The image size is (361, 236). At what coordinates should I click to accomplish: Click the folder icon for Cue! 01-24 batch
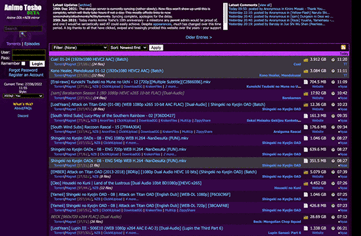click(x=306, y=60)
